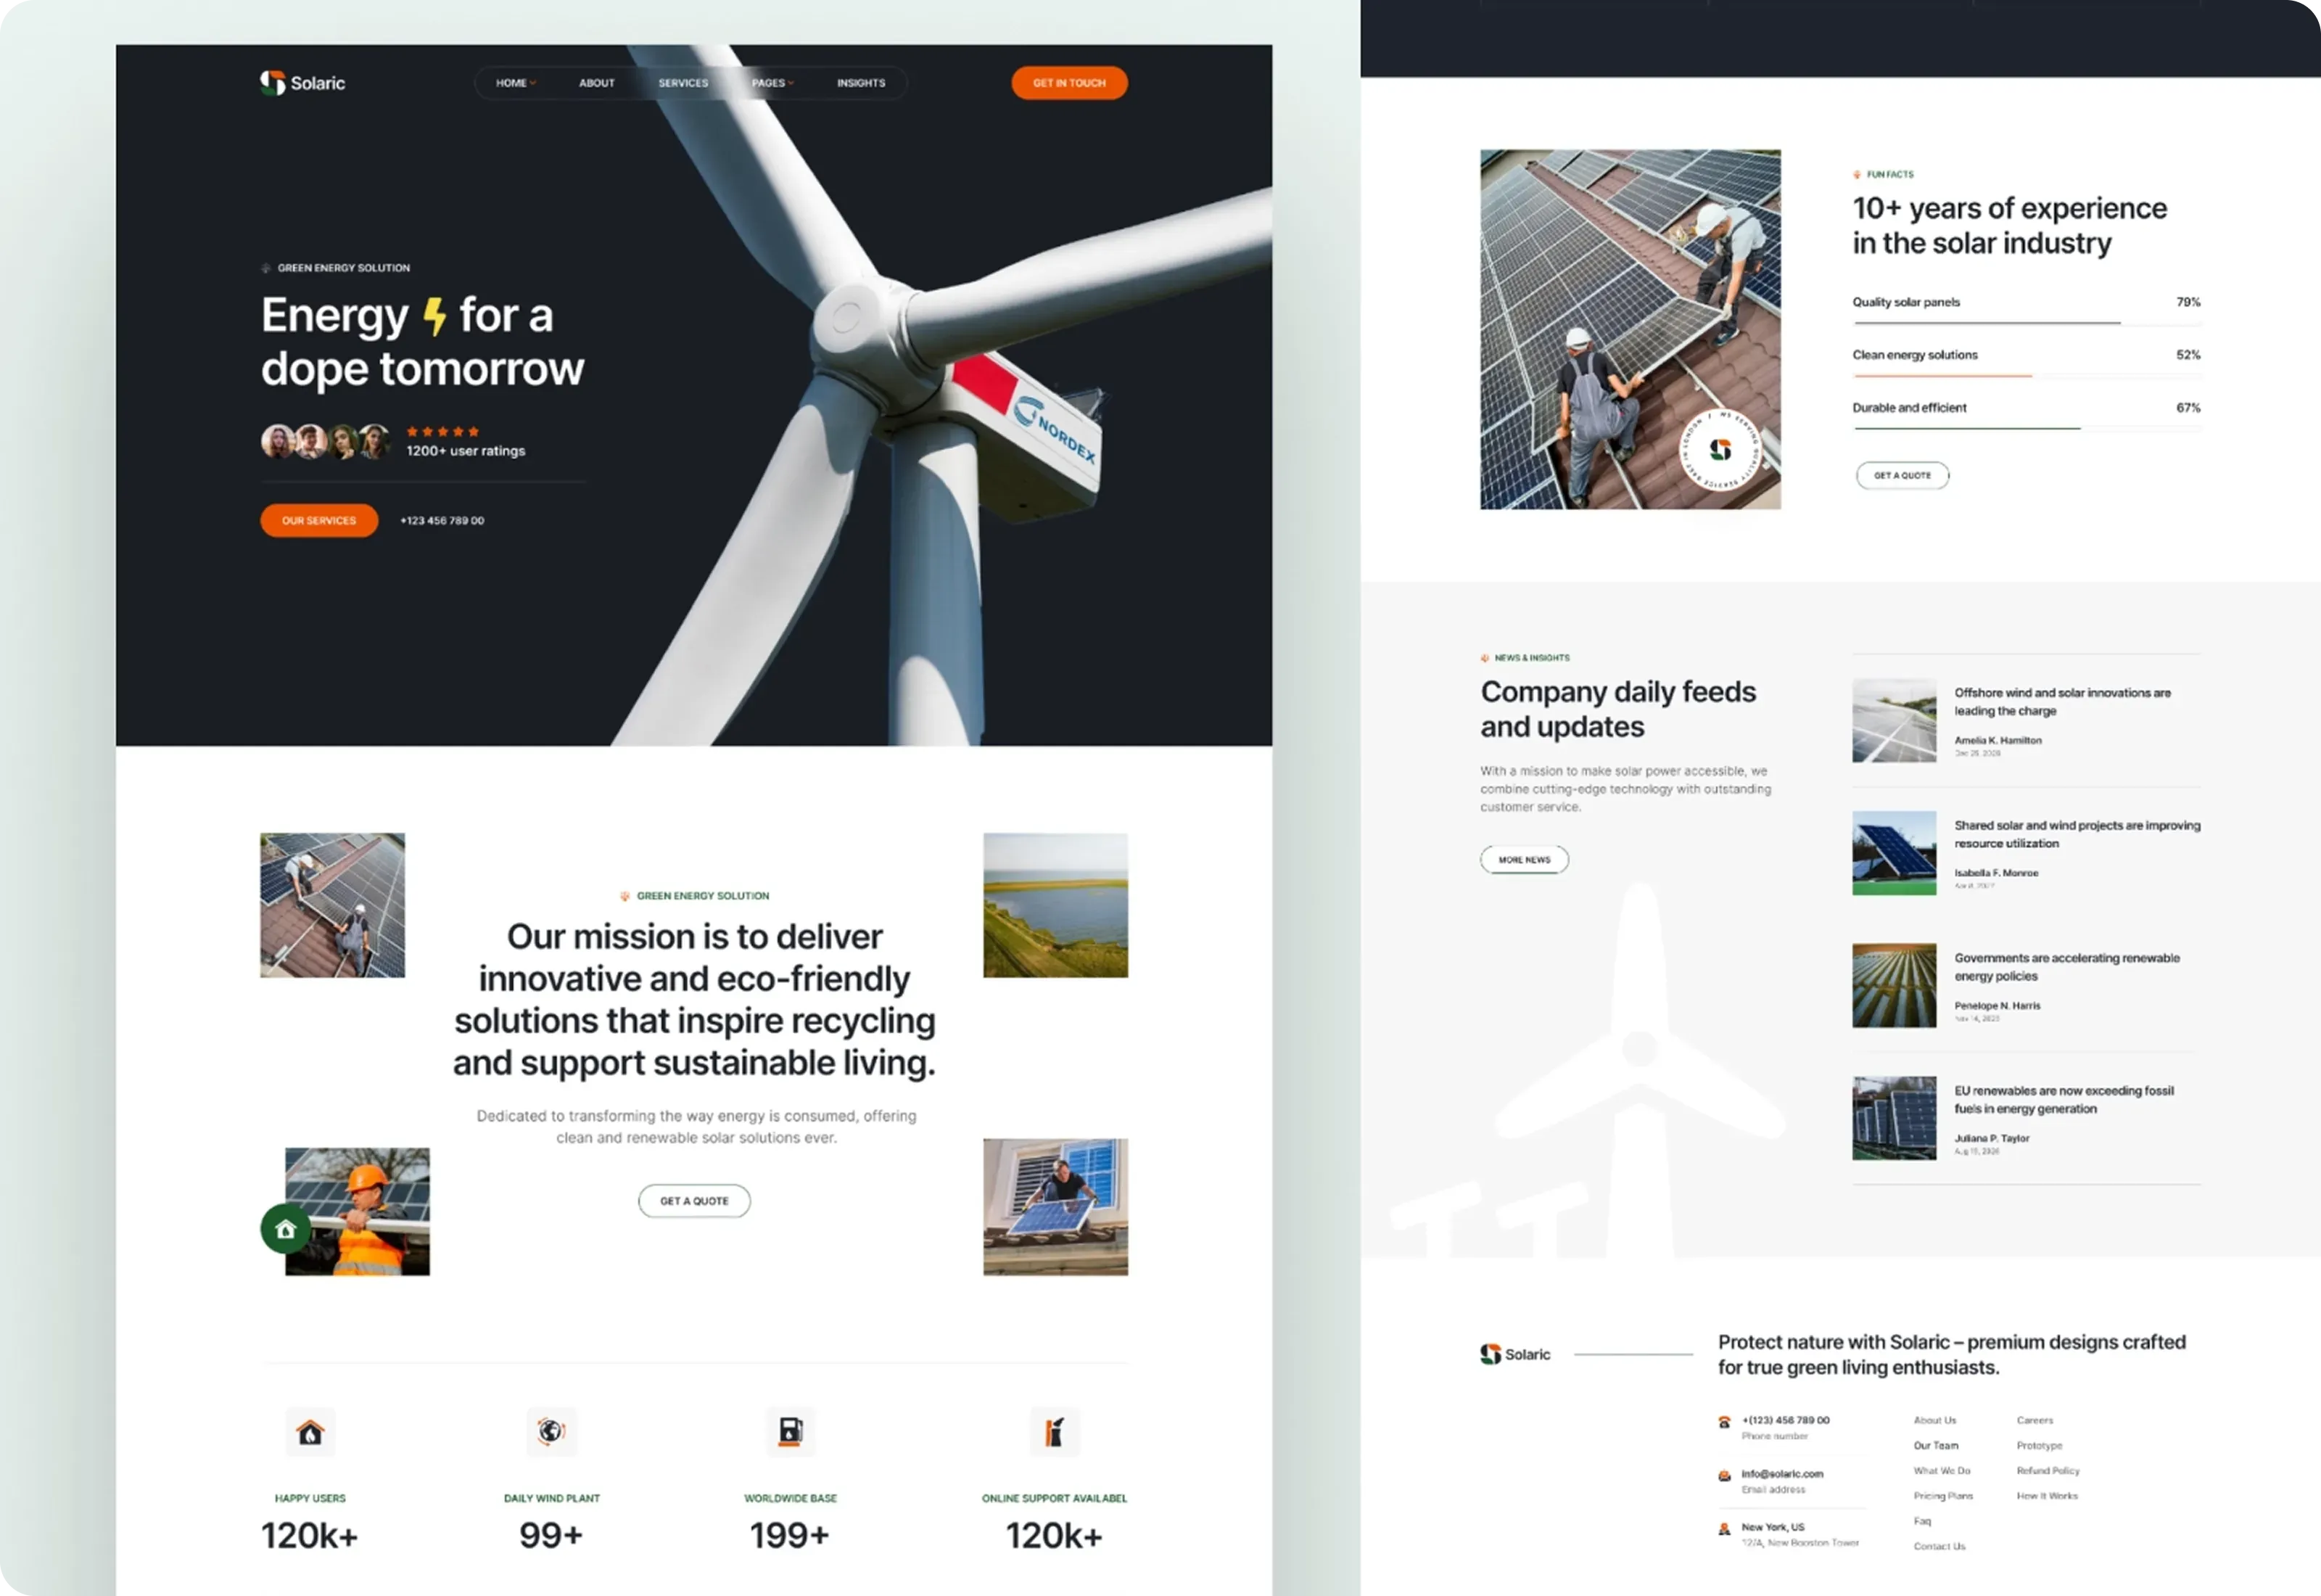Open the roof solar installers thumbnail
This screenshot has height=1596, width=2321.
pos(333,905)
